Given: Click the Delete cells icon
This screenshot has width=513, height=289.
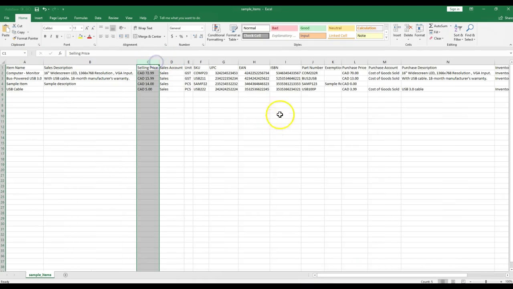Looking at the screenshot, I should click(408, 28).
